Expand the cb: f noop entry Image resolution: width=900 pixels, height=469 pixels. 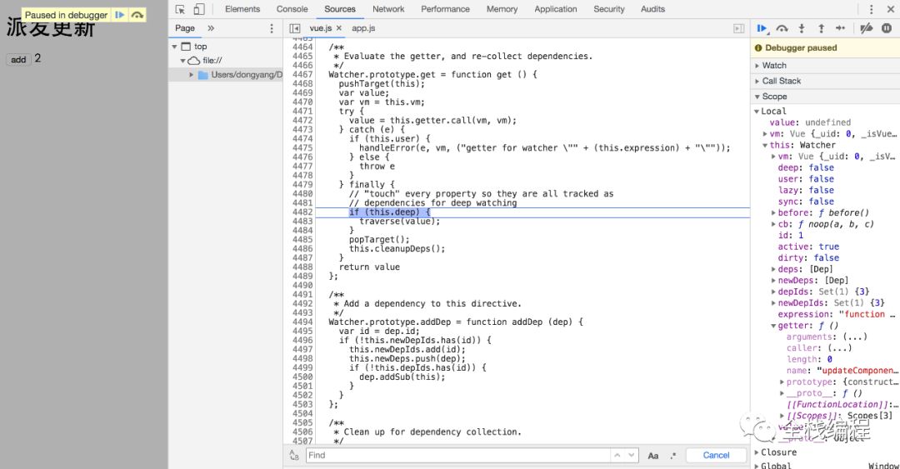click(773, 224)
